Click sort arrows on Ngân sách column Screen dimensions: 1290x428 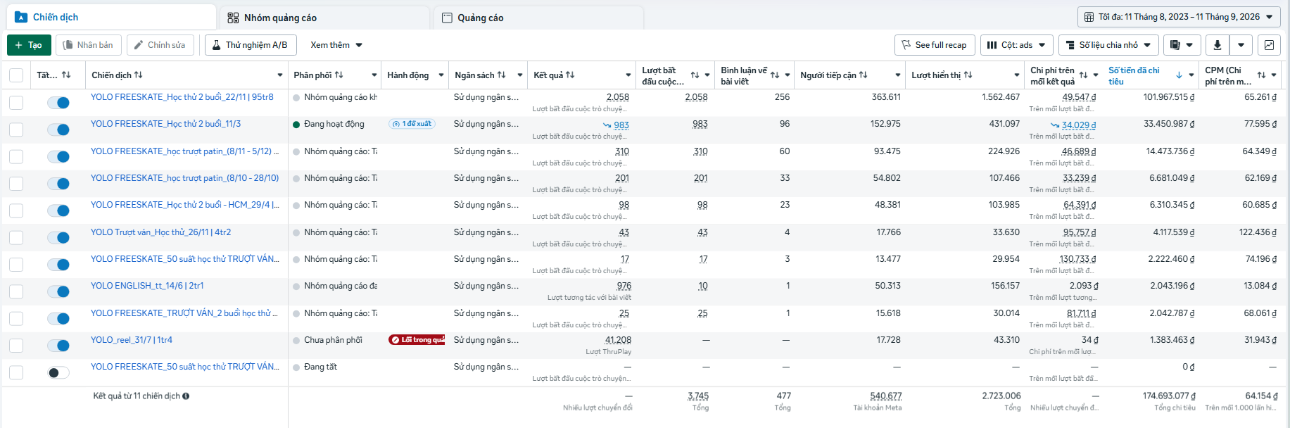coord(501,75)
